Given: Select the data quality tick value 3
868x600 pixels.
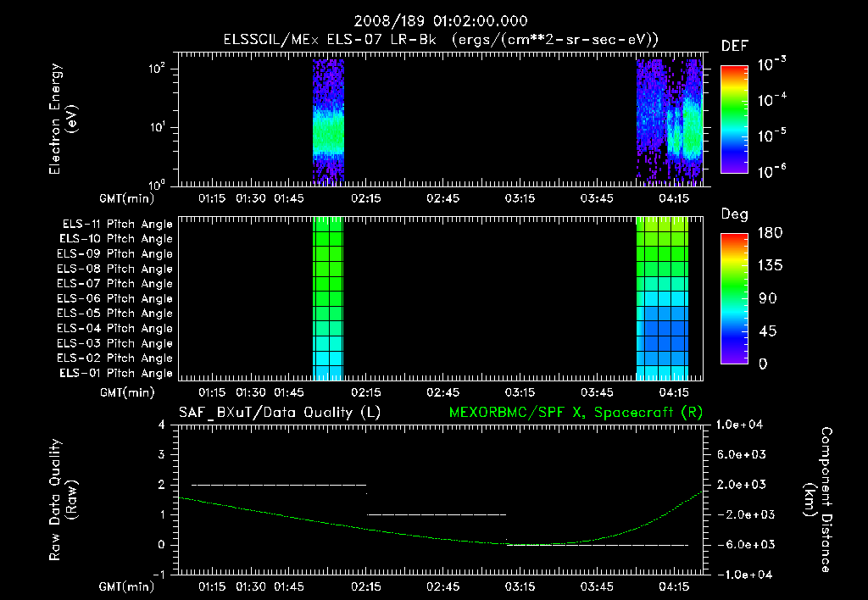Looking at the screenshot, I should [x=162, y=454].
